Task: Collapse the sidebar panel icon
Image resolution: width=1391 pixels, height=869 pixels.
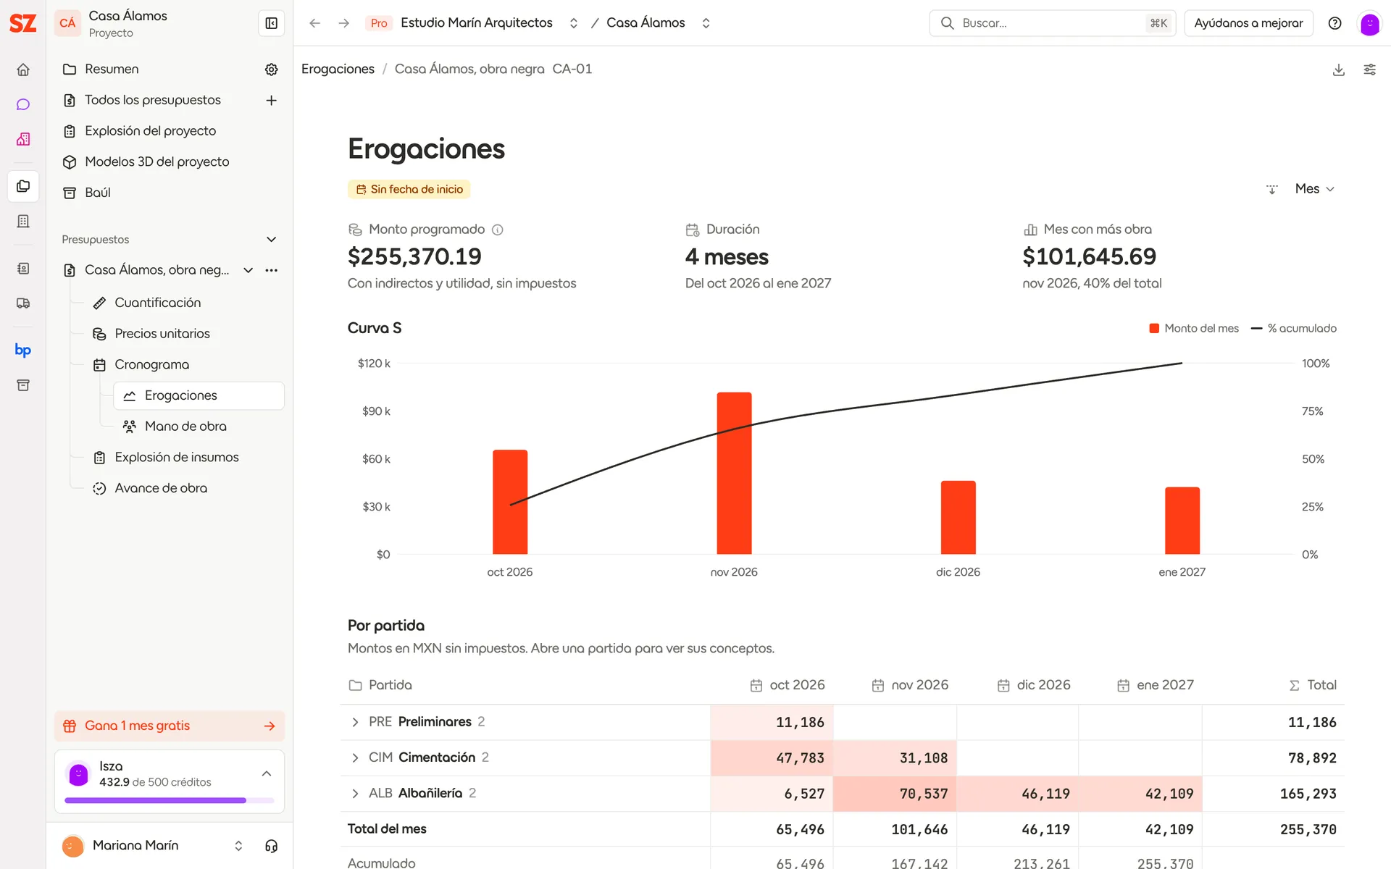Action: pos(272,23)
